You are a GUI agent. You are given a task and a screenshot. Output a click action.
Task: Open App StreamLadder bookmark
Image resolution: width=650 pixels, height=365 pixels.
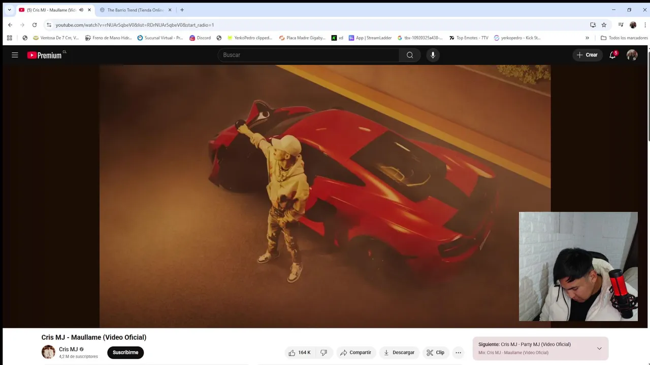pos(370,38)
